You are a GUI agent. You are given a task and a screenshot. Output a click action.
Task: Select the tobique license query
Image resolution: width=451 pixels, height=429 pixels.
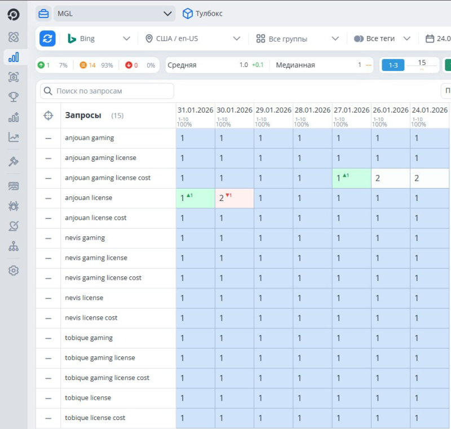[88, 397]
